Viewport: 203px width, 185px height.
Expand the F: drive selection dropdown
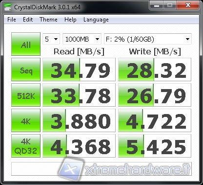pyautogui.click(x=148, y=39)
